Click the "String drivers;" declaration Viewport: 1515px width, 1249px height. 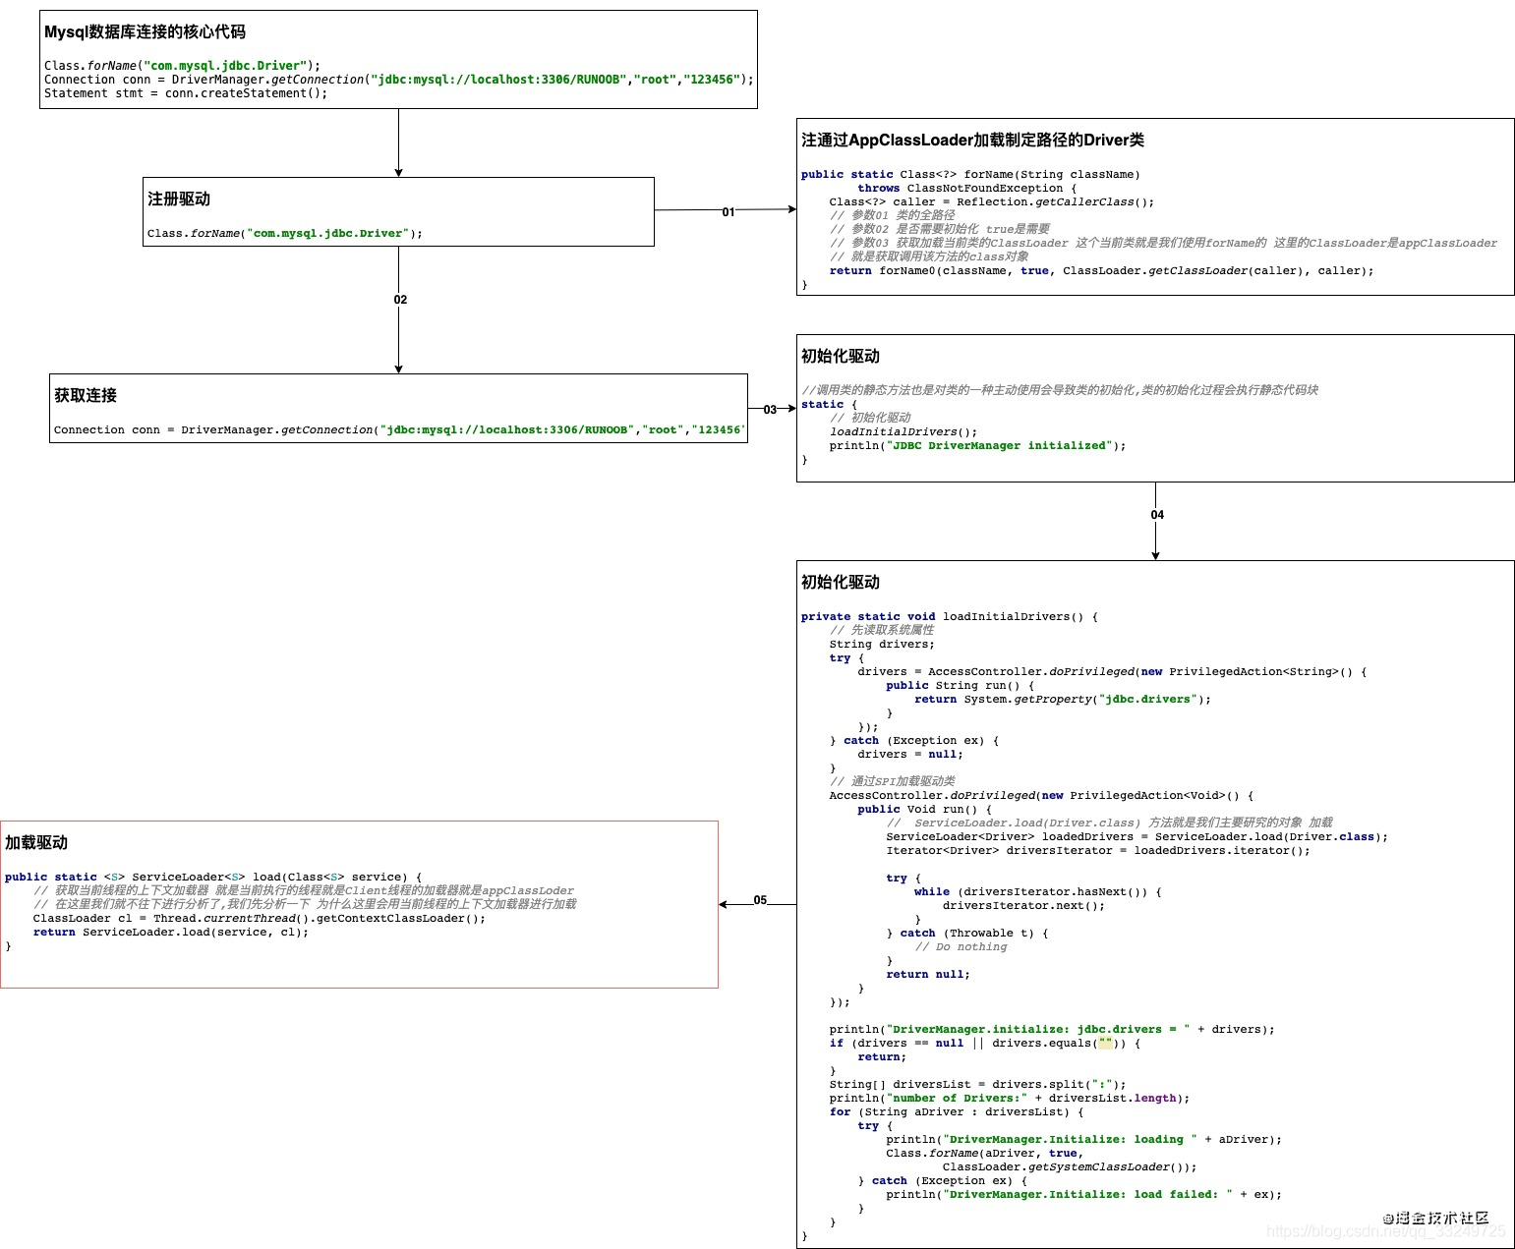pos(882,644)
